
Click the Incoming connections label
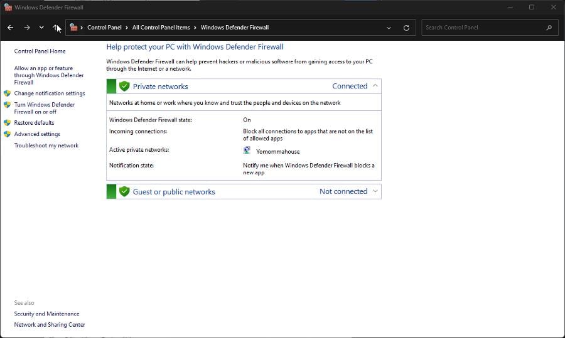pyautogui.click(x=138, y=132)
